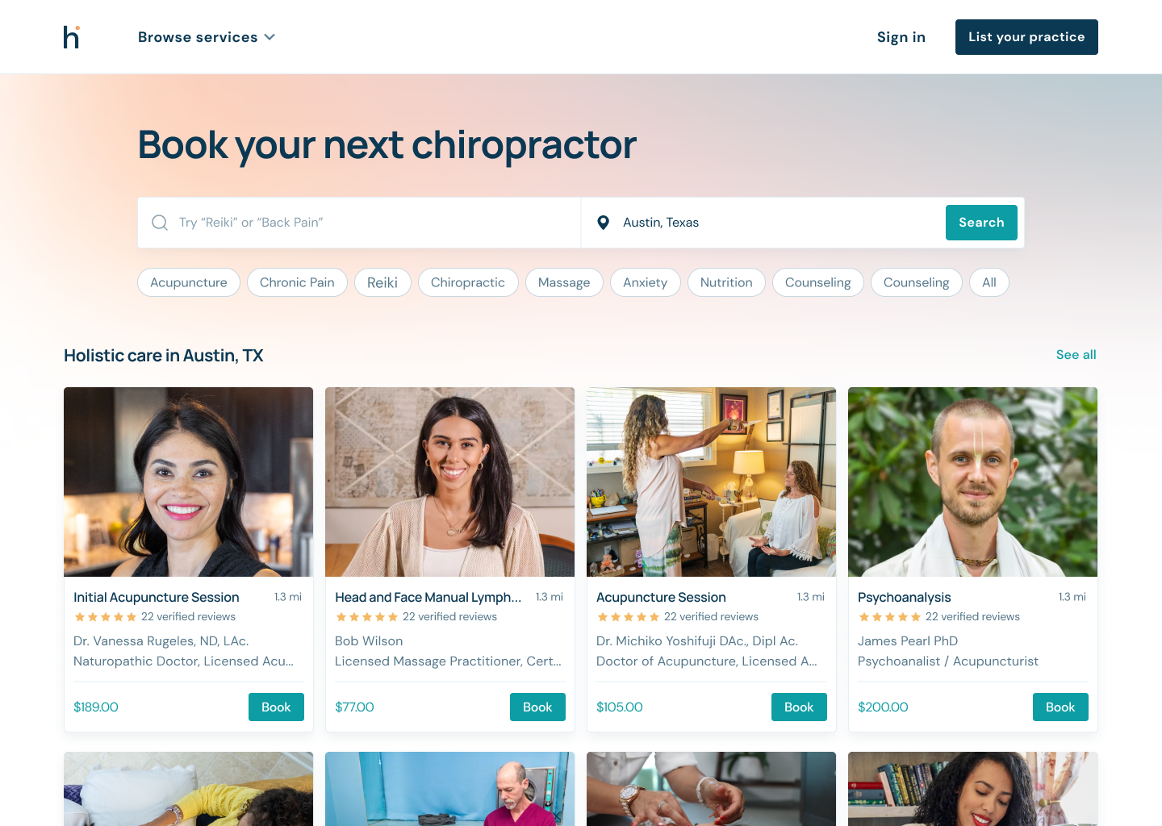Viewport: 1162px width, 826px height.
Task: Choose the Chronic Pain filter chip
Action: 297,282
